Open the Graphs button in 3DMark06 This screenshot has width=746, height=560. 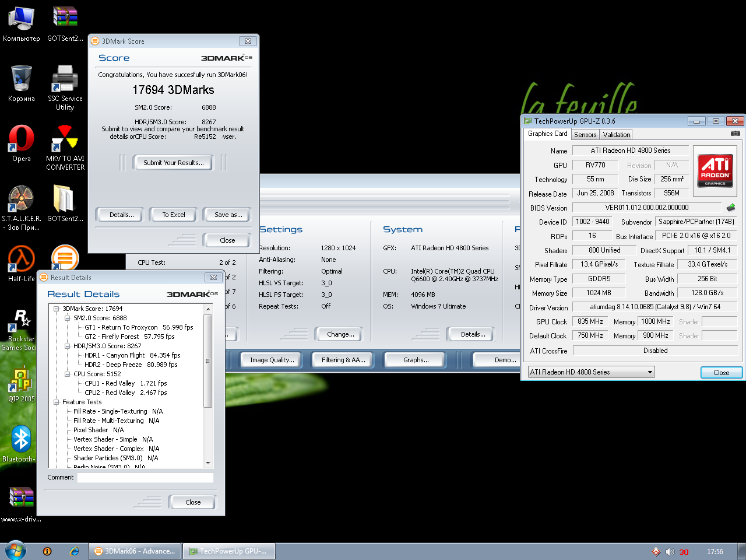tap(416, 360)
